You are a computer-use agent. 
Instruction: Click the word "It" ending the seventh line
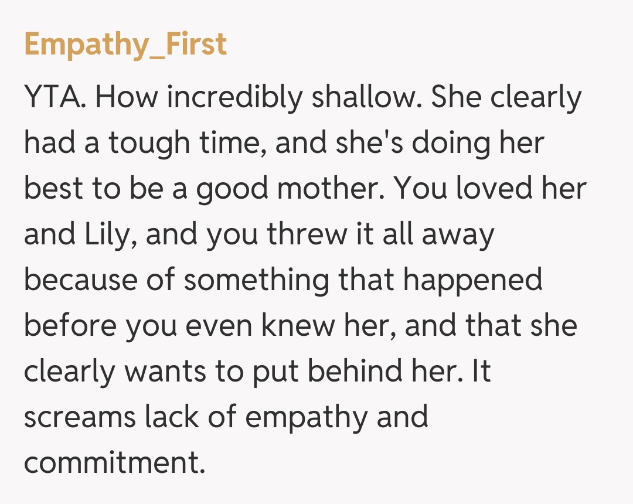(481, 371)
